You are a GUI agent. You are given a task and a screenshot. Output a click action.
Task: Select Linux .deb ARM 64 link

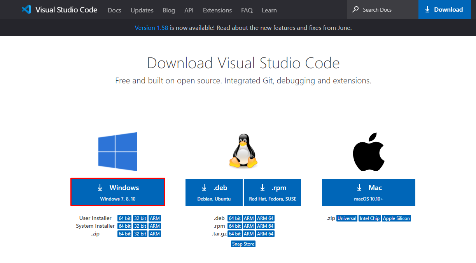[265, 218]
